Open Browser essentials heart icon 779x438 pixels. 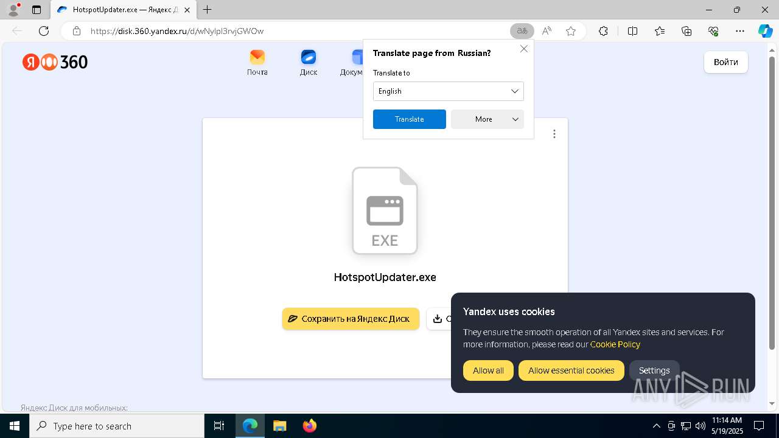(713, 31)
